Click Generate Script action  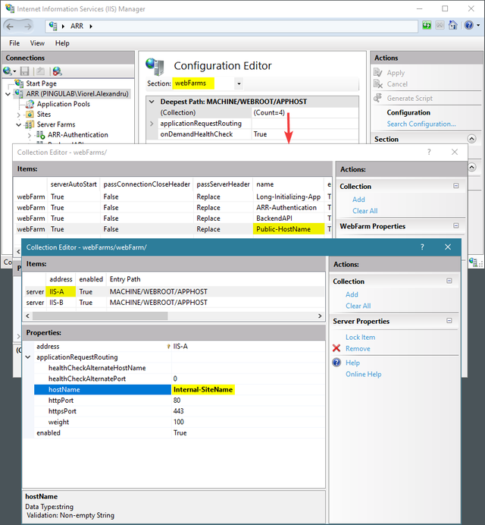coord(410,99)
